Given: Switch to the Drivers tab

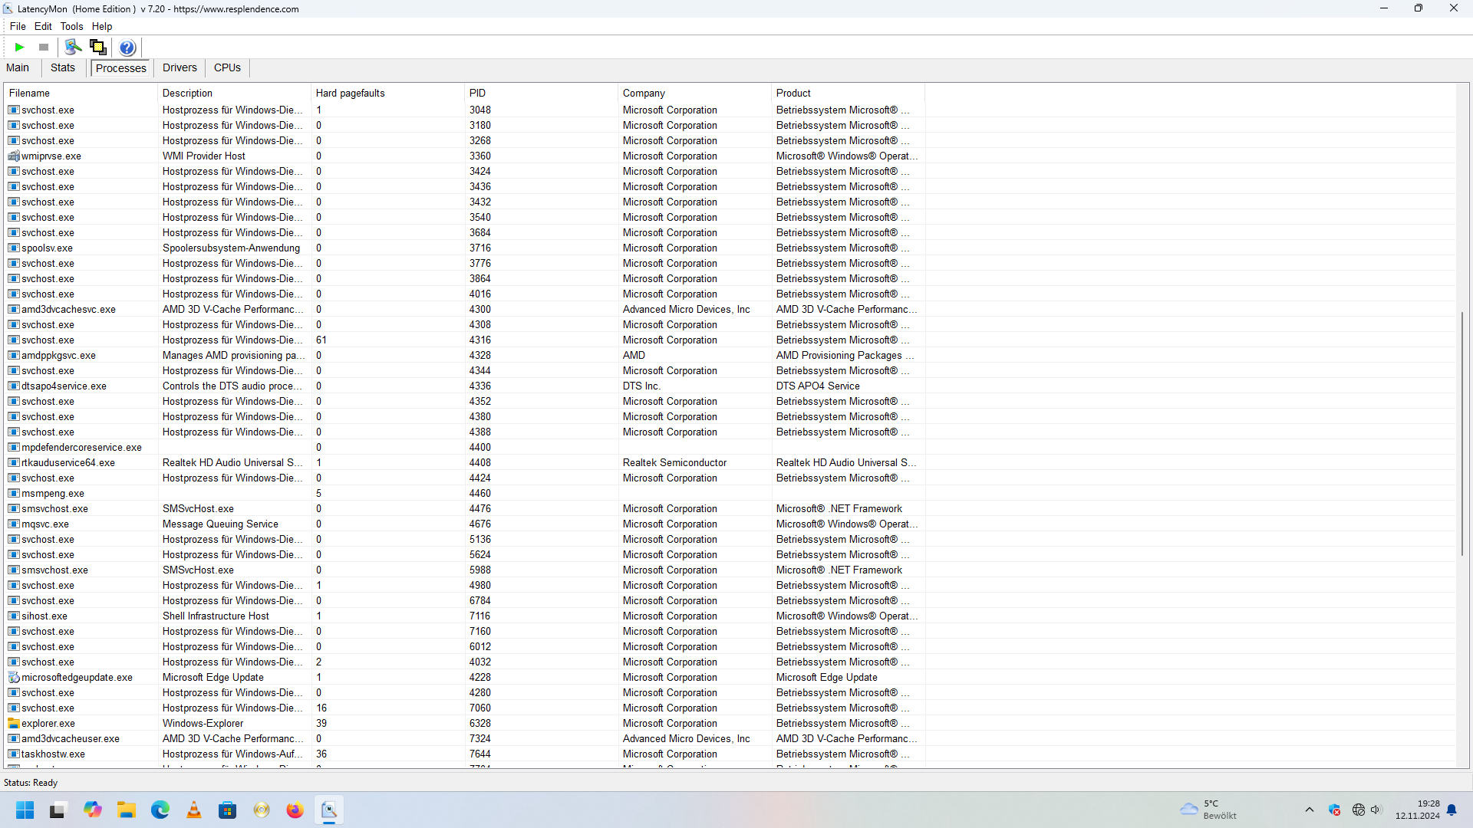Looking at the screenshot, I should [180, 67].
